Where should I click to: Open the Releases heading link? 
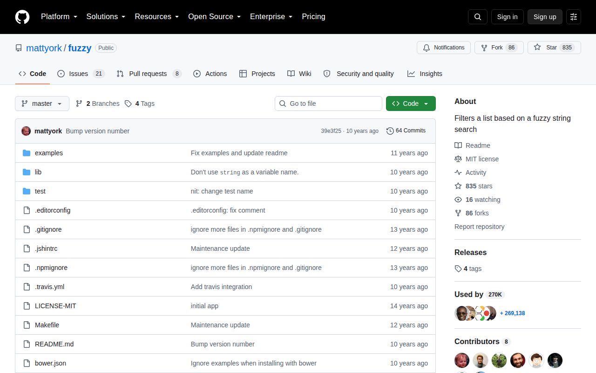(470, 252)
